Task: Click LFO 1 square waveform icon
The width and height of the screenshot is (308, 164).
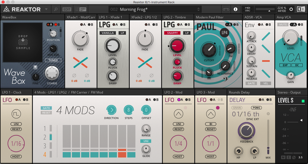Action: [x=16, y=114]
